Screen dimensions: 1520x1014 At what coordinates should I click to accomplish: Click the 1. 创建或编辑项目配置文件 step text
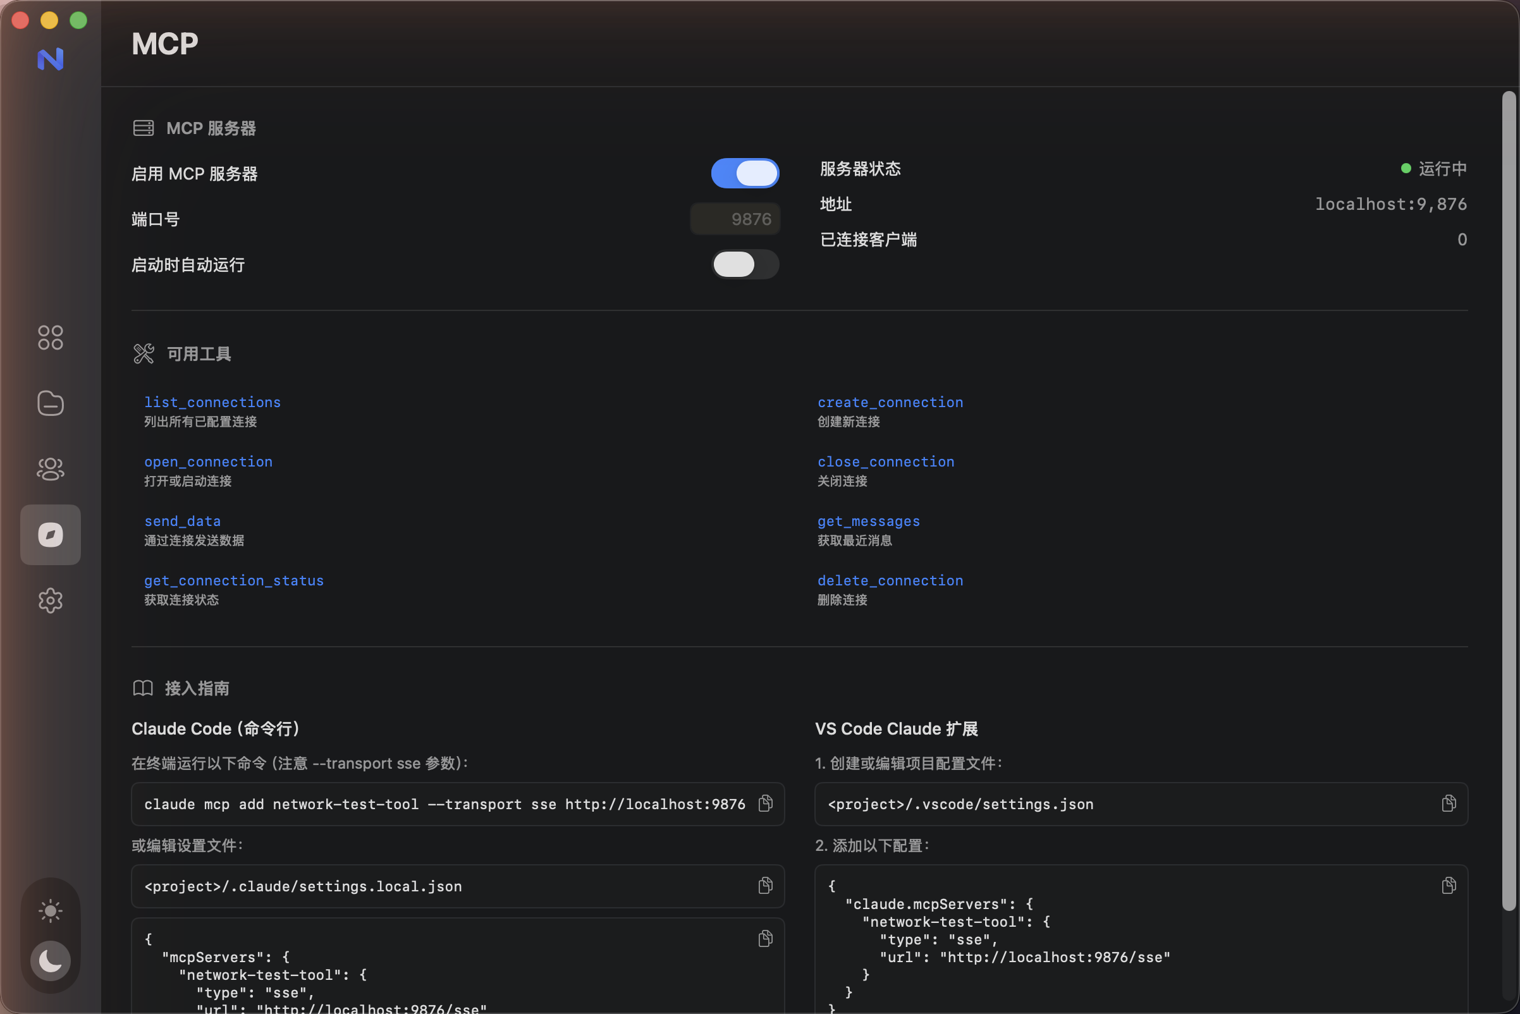click(x=909, y=764)
